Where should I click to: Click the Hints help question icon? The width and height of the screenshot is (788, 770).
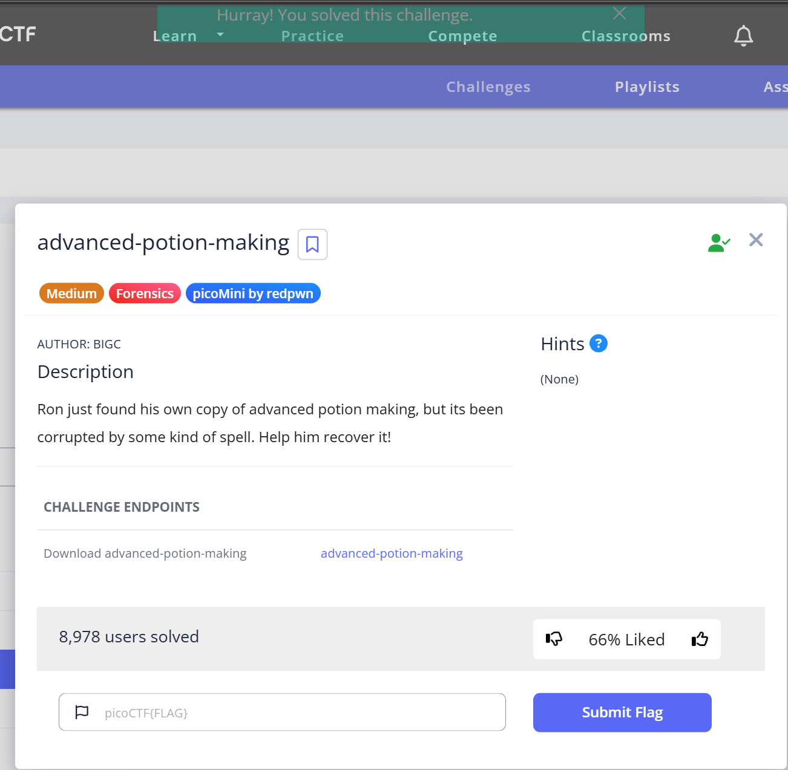coord(599,344)
